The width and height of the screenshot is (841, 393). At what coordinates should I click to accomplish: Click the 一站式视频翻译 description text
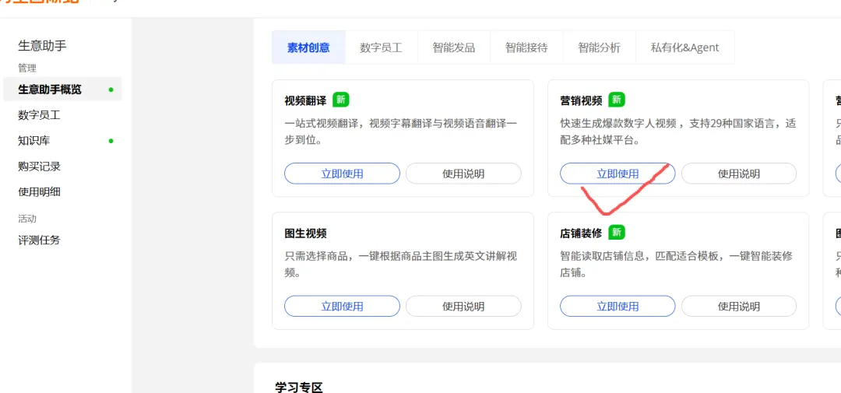(x=401, y=132)
